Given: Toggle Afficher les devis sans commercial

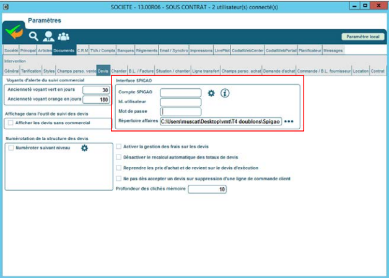Looking at the screenshot, I should pyautogui.click(x=11, y=123).
